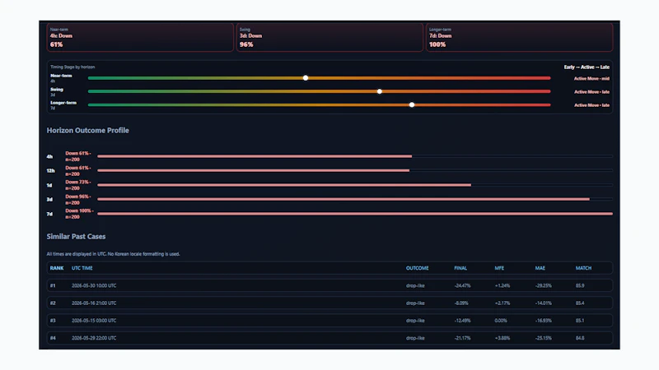The height and width of the screenshot is (370, 659).
Task: Click 'Down 96% · n=200' label
Action: click(x=77, y=199)
